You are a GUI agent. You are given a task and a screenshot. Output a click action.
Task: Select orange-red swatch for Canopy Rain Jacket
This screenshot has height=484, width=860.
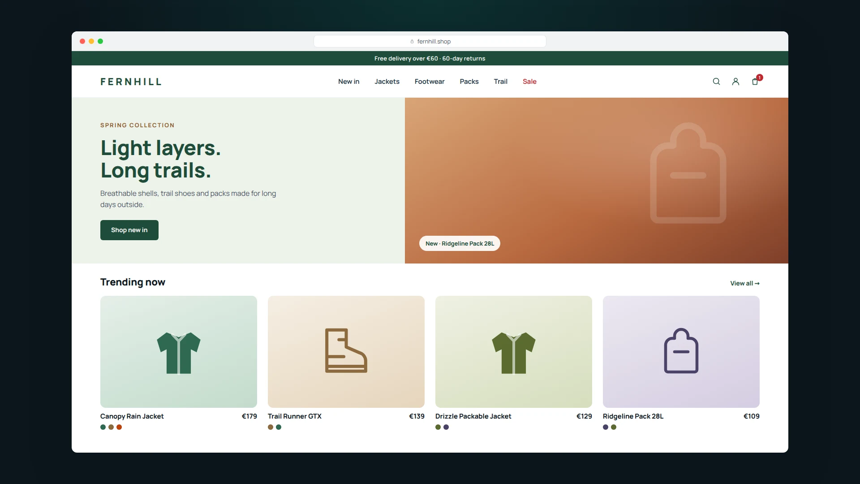[119, 427]
